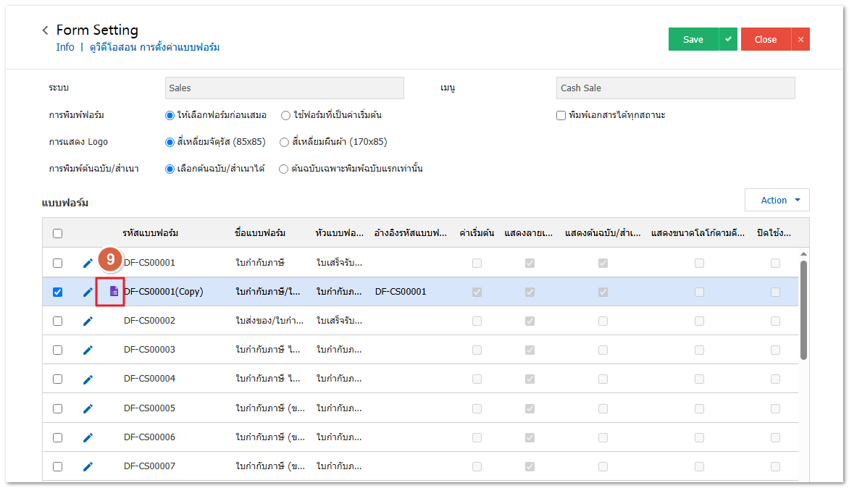
Task: Enable the พิมพ์เอกสารได้ทุกสถานะ checkbox
Action: (x=561, y=115)
